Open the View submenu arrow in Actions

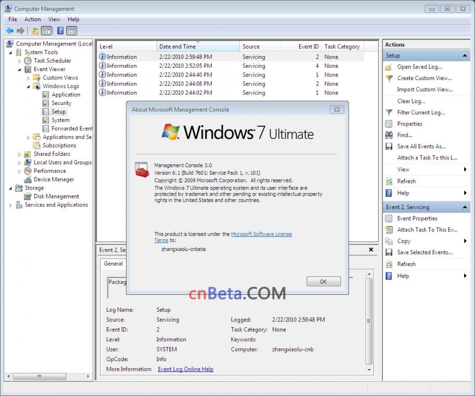[465, 169]
